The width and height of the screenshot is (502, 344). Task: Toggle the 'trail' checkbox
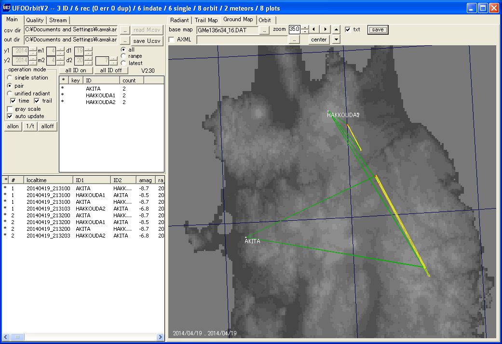coord(37,101)
